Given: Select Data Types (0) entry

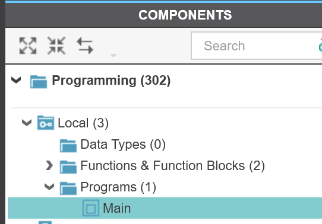Looking at the screenshot, I should pos(123,145).
